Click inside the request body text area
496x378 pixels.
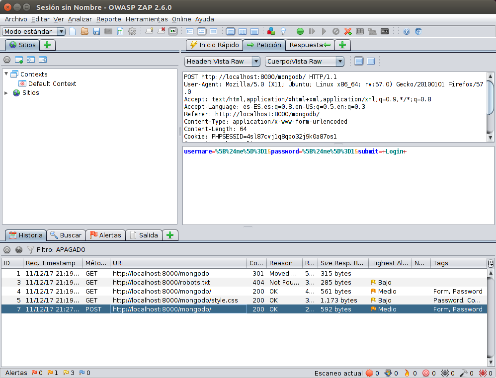pos(338,186)
